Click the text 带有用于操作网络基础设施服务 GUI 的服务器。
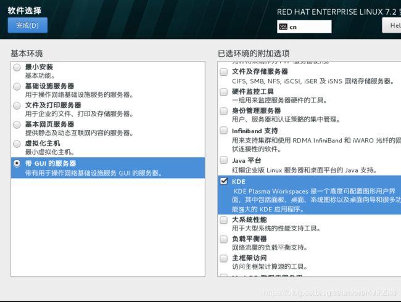 (x=94, y=173)
